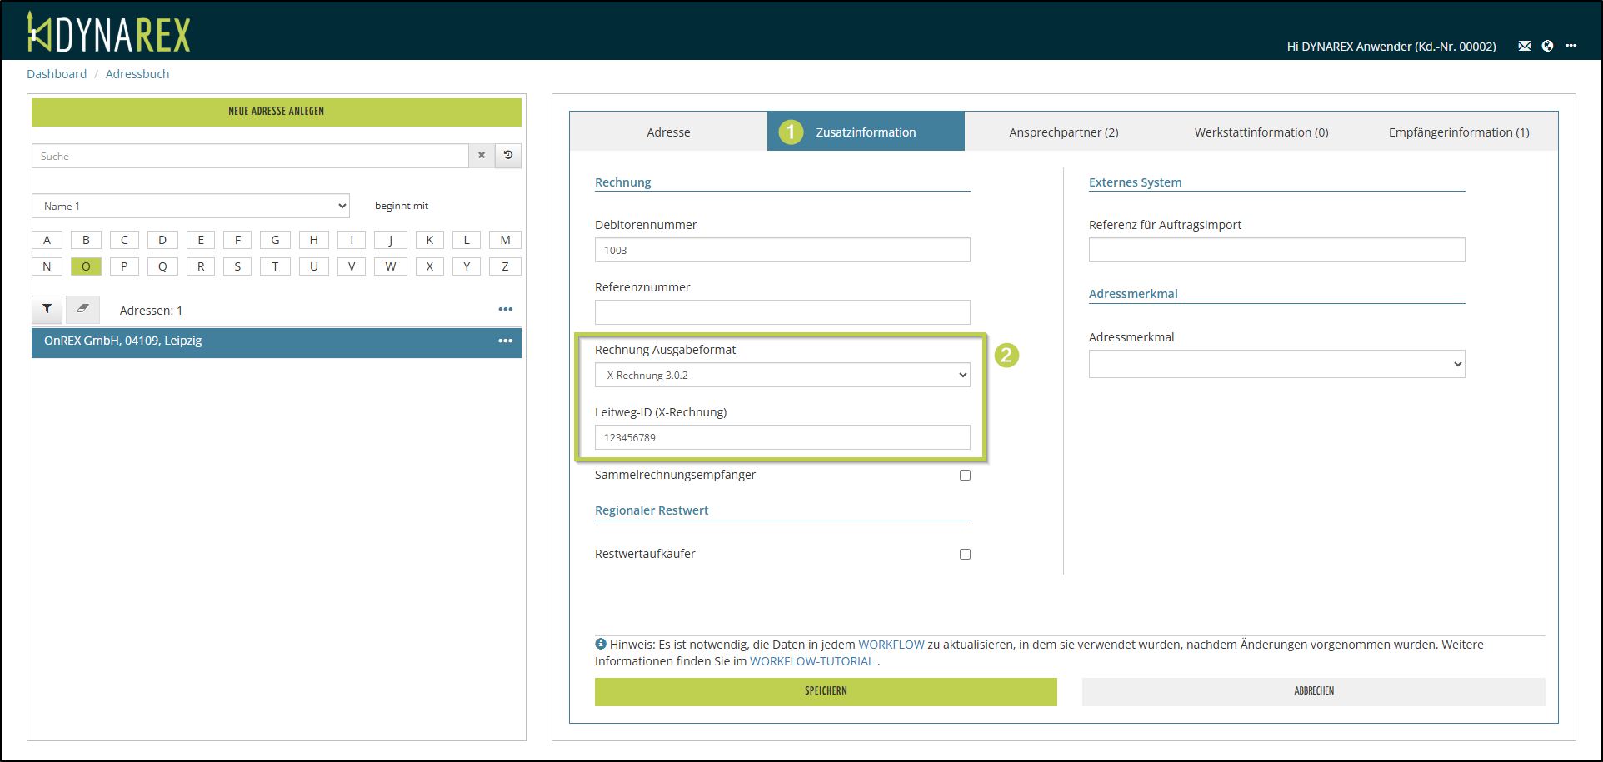Viewport: 1603px width, 762px height.
Task: Open the Rechnung Ausgabeformat dropdown
Action: coord(782,375)
